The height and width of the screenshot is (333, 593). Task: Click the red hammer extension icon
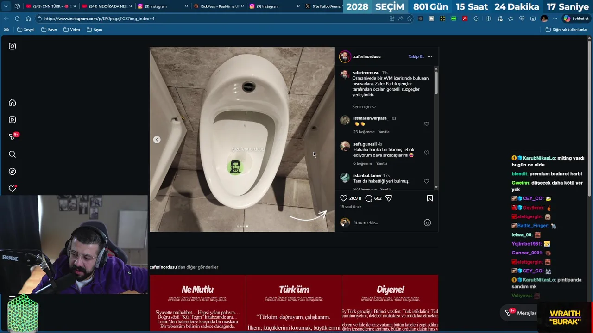465,18
